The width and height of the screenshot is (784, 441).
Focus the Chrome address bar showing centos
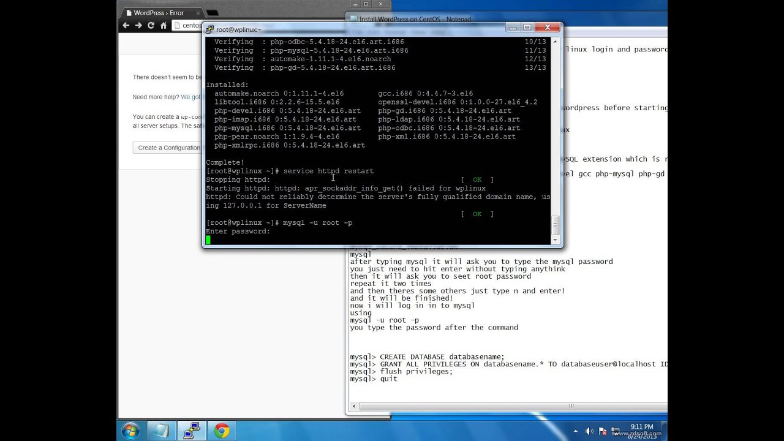187,25
